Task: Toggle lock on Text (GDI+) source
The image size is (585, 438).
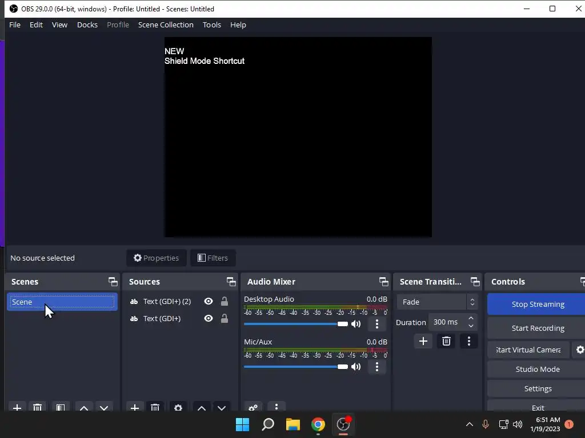Action: [224, 318]
